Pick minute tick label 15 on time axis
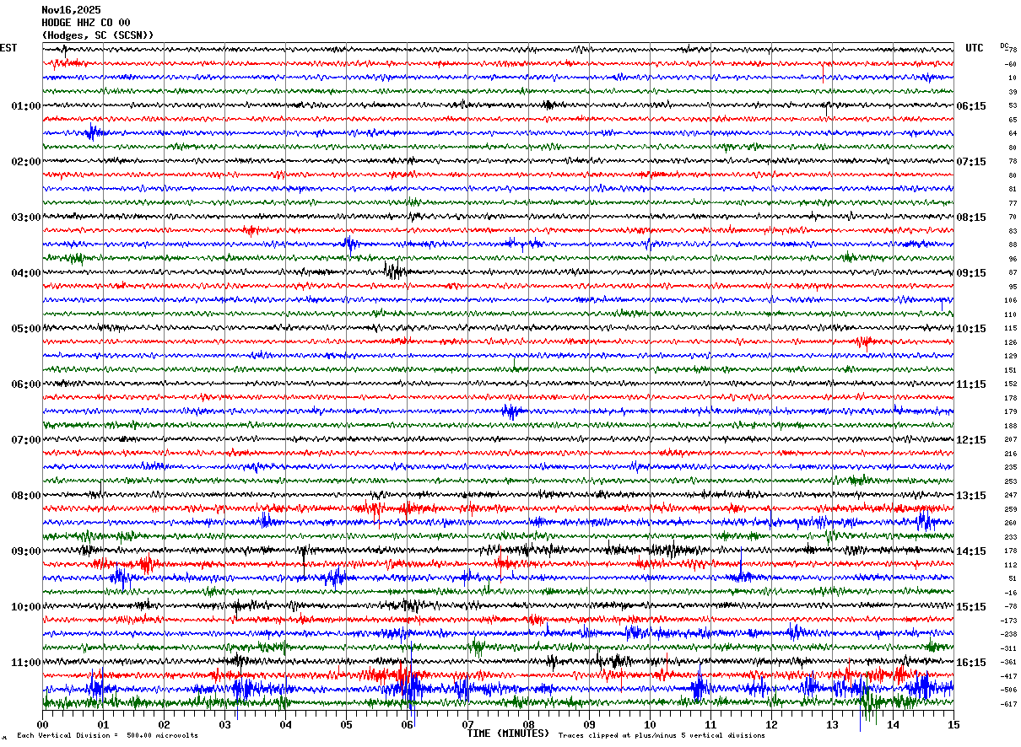Screen dimensions: 1021x747 pos(953,725)
